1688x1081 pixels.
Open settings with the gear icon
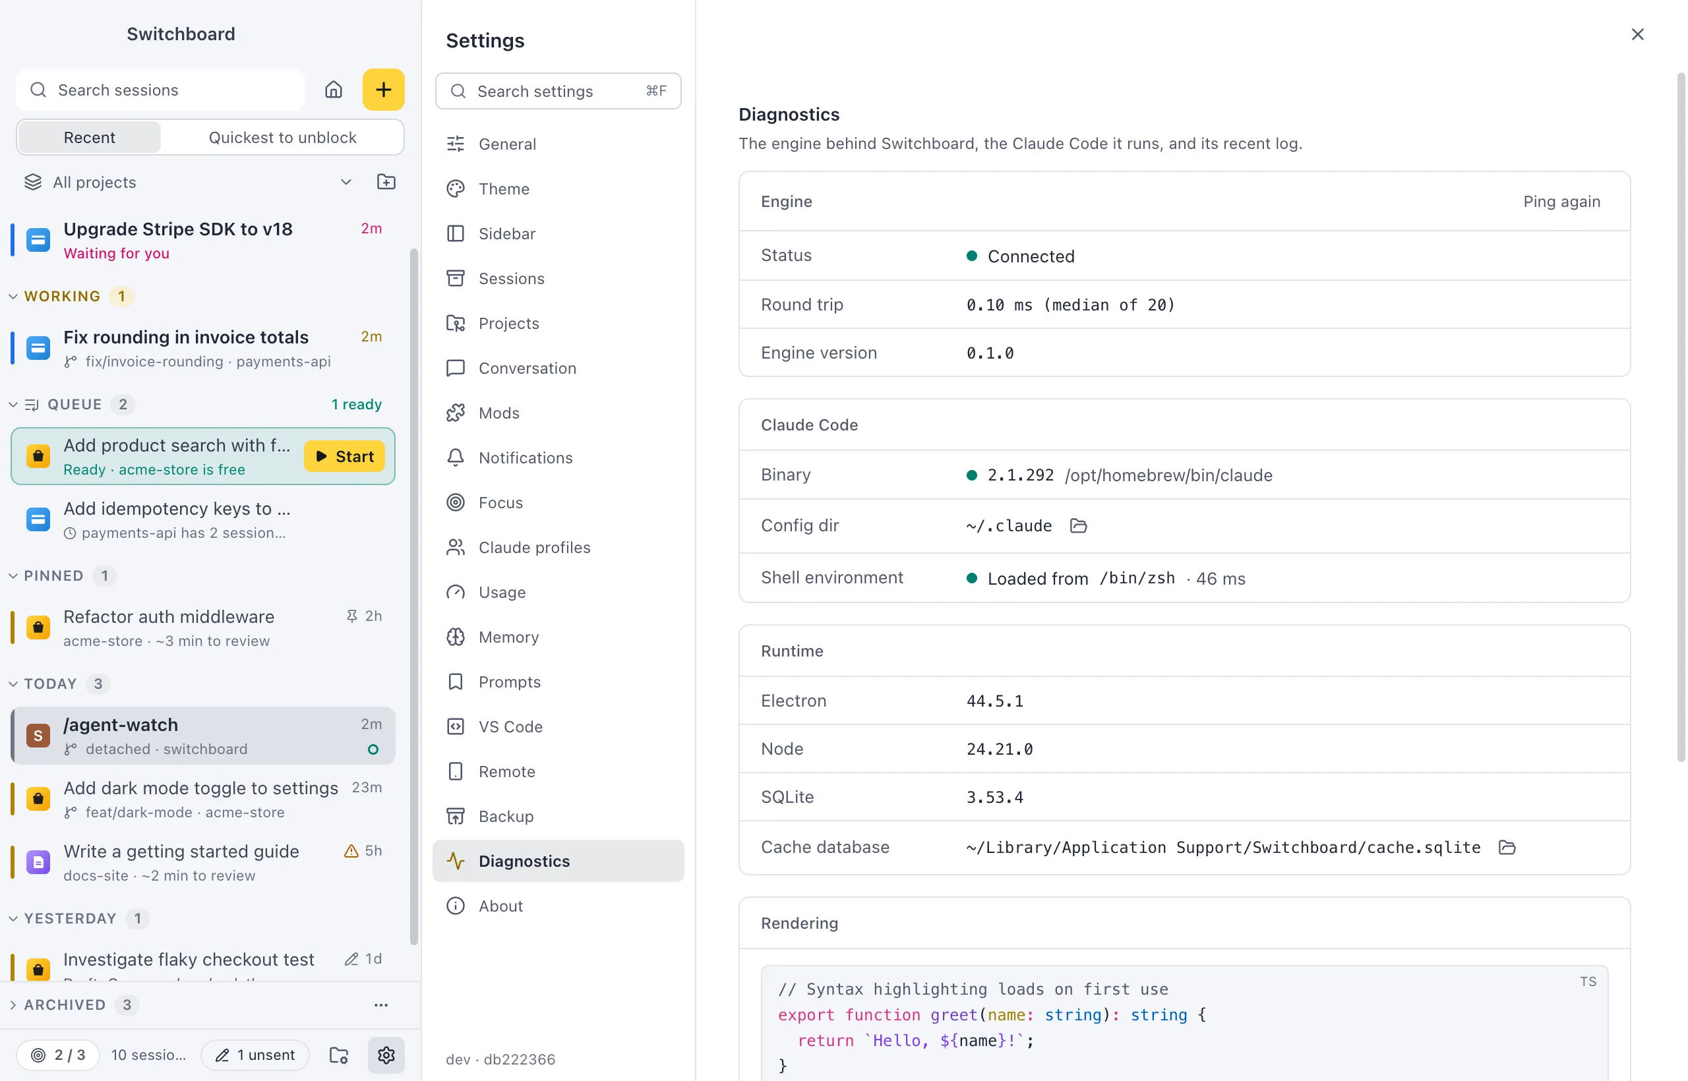[x=386, y=1055]
